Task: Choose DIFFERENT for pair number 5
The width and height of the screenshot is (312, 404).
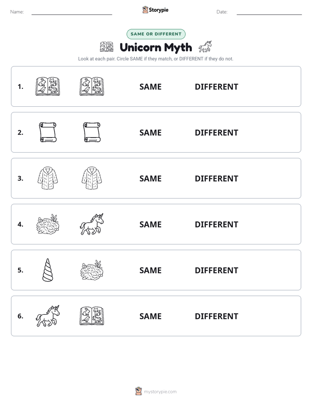Action: (x=216, y=270)
